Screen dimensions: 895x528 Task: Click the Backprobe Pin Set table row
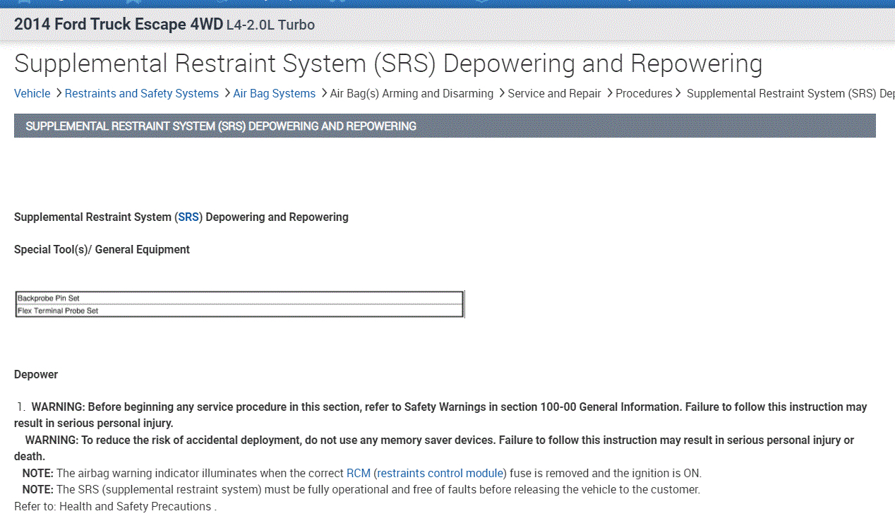click(x=239, y=298)
